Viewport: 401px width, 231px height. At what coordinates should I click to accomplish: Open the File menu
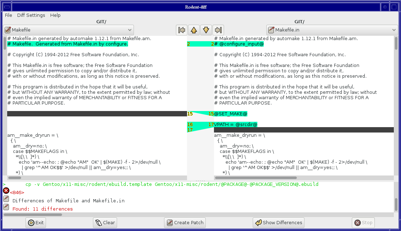8,15
